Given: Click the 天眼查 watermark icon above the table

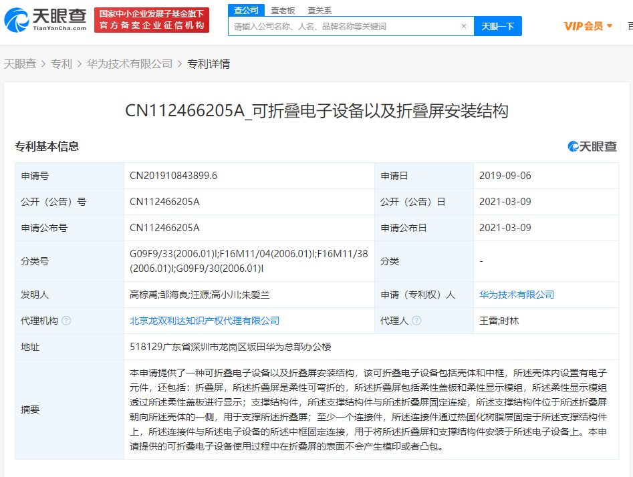Looking at the screenshot, I should 573,146.
